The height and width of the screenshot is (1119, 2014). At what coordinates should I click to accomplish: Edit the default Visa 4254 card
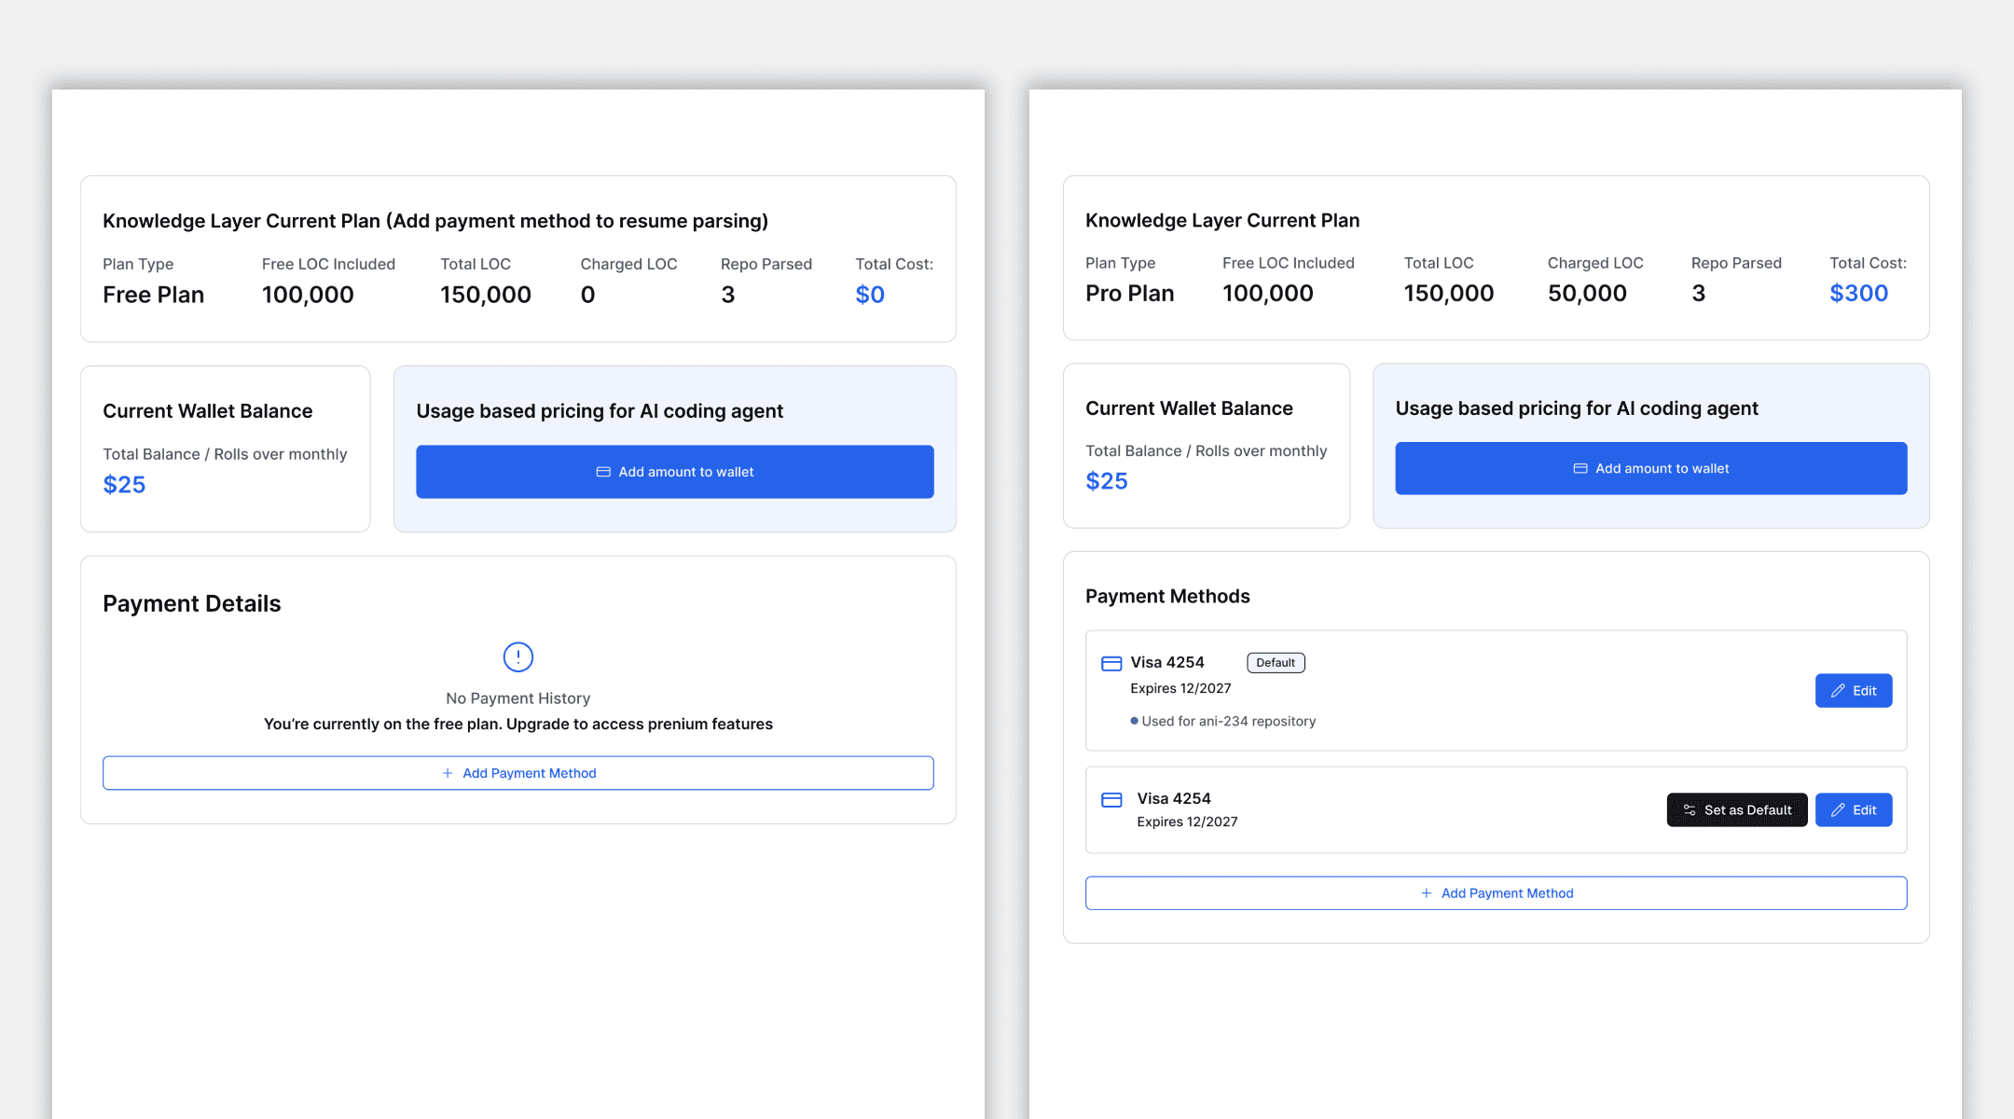click(x=1853, y=691)
